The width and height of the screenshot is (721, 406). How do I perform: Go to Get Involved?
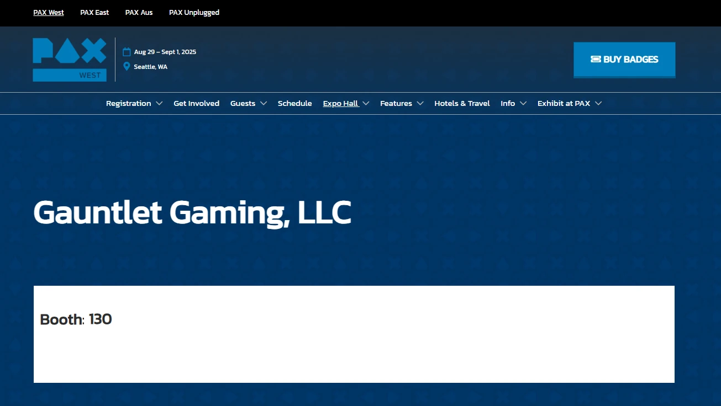click(x=196, y=104)
